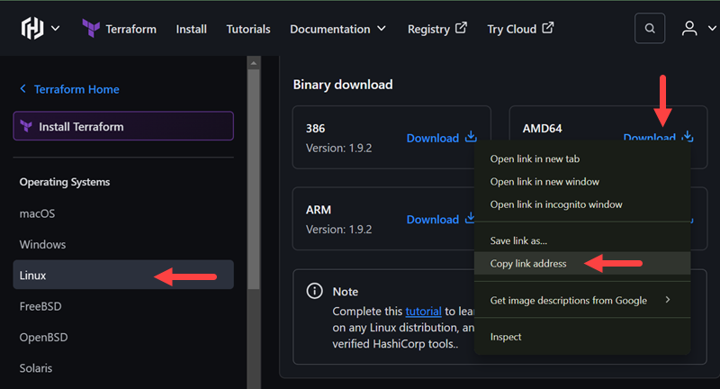Viewport: 720px width, 389px height.
Task: Expand the Documentation dropdown menu
Action: pyautogui.click(x=337, y=29)
